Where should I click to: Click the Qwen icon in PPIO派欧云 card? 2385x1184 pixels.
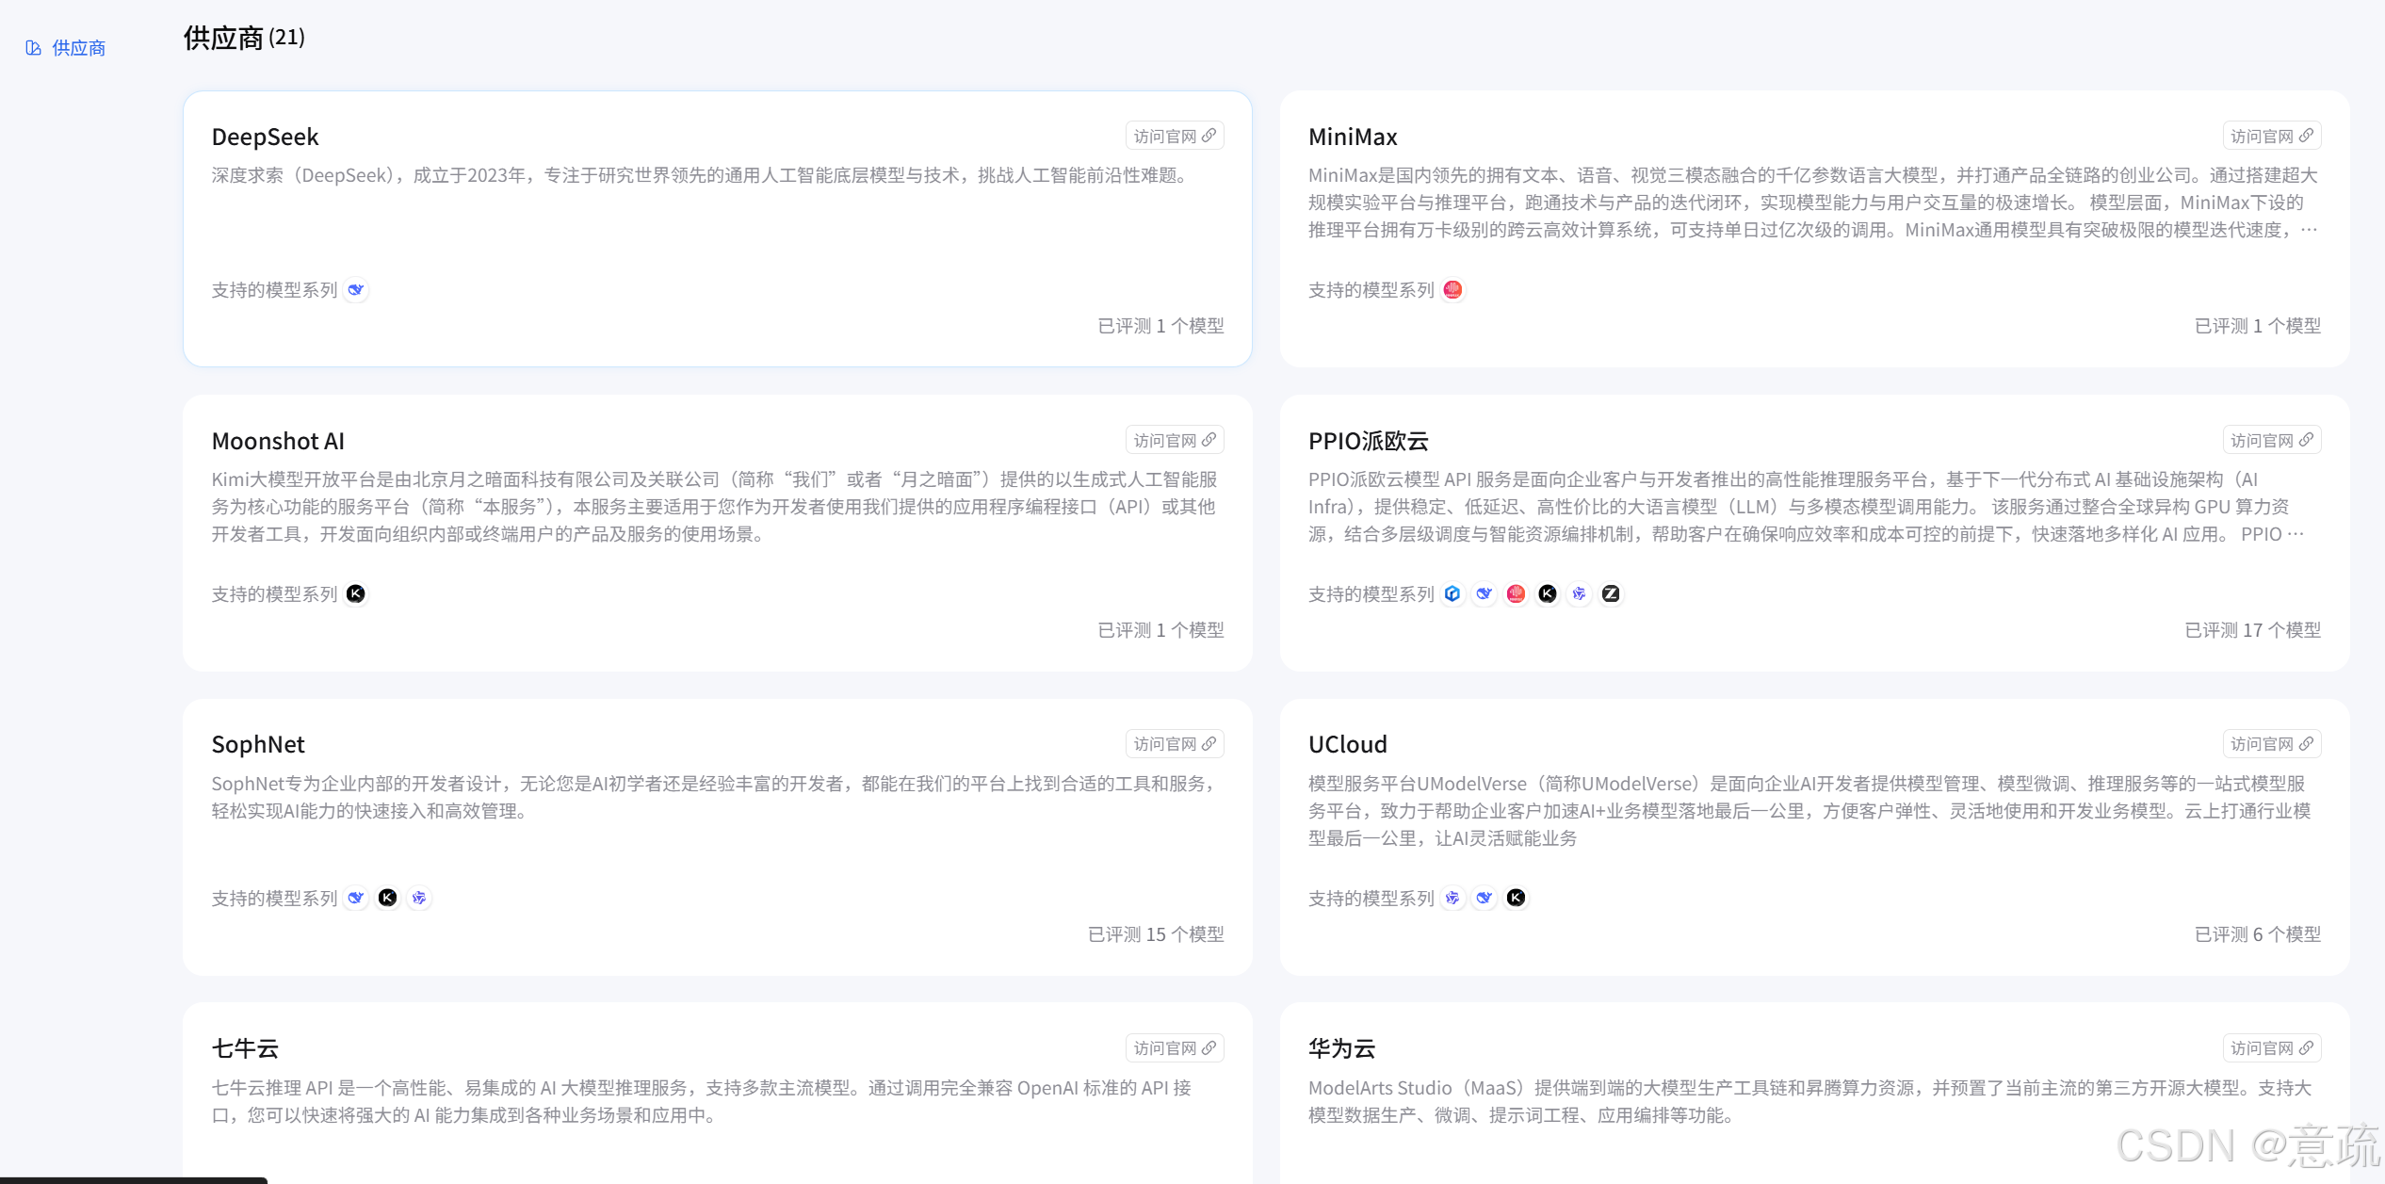tap(1580, 594)
